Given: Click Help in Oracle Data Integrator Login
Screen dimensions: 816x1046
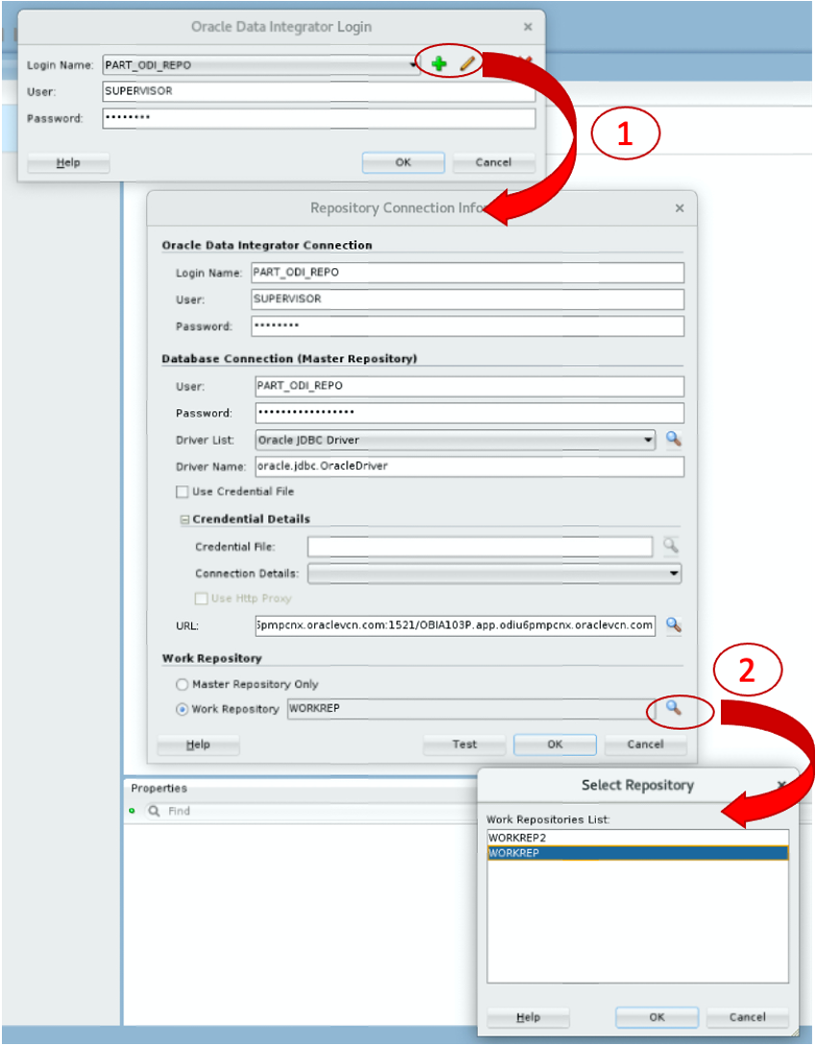Looking at the screenshot, I should (68, 162).
